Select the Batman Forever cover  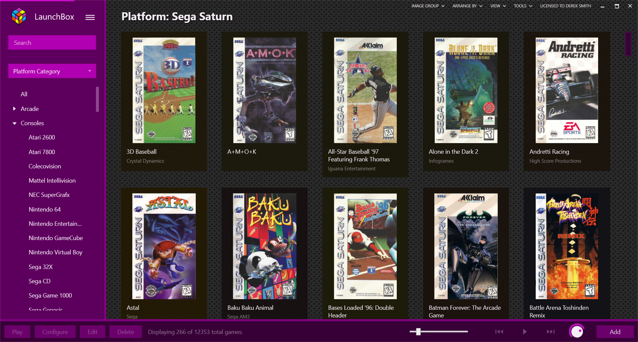pyautogui.click(x=466, y=246)
